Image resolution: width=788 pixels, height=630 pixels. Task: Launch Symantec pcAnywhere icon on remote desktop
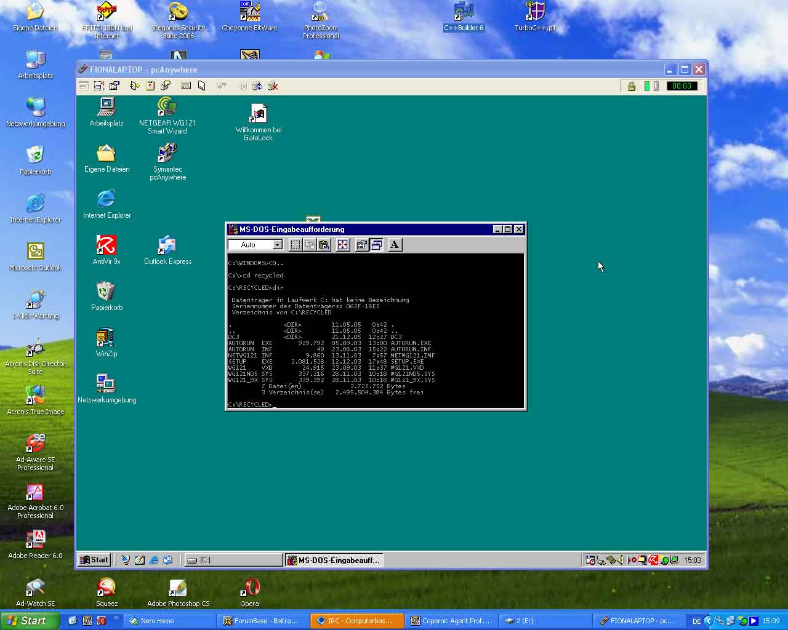[167, 162]
